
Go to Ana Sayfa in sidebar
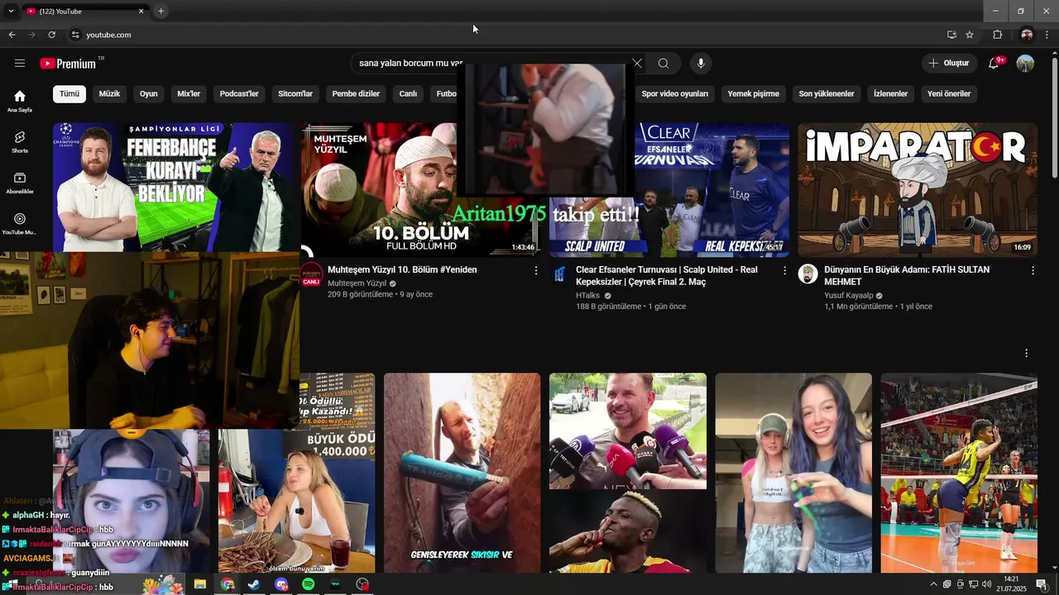click(20, 101)
